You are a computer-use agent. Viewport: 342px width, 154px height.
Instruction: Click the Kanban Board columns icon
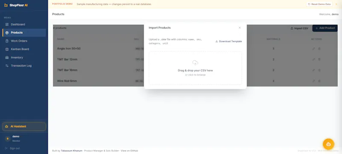tap(7, 49)
